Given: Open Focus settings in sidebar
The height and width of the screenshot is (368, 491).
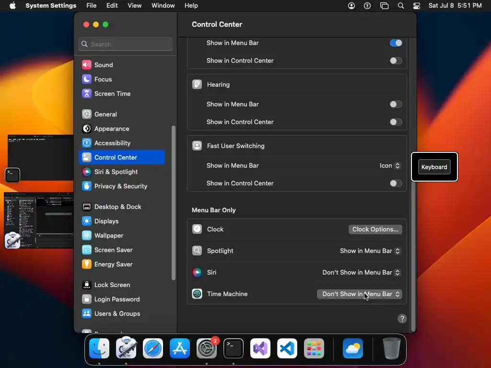Looking at the screenshot, I should click(x=122, y=79).
